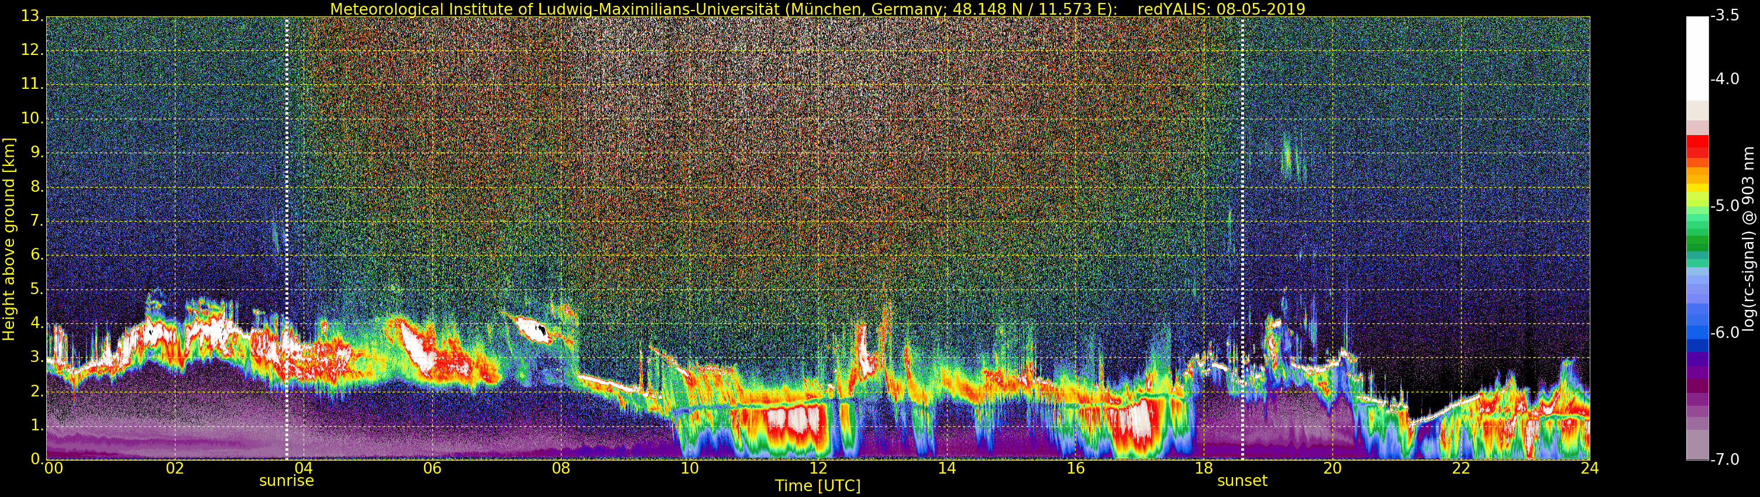The image size is (1760, 497).
Task: Click the '00' time tick label
Action: coord(53,468)
